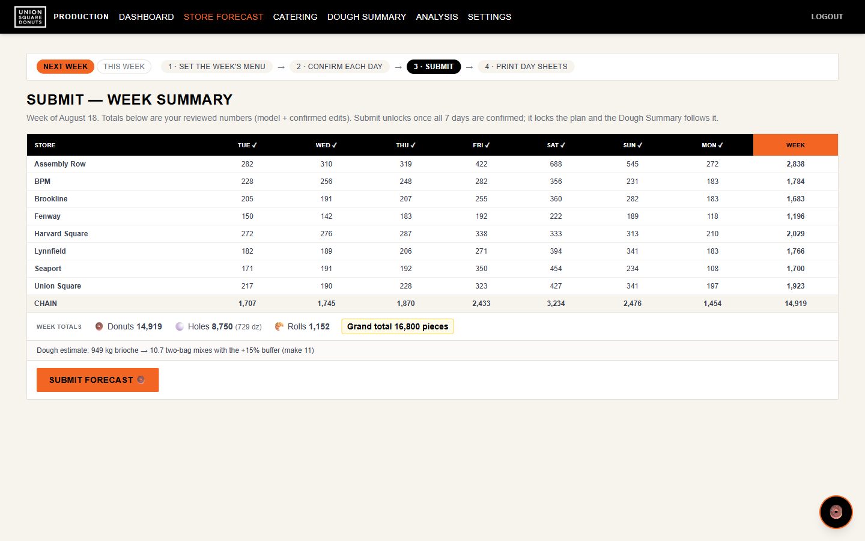This screenshot has height=541, width=865.
Task: Click the STORE column header
Action: click(x=45, y=145)
